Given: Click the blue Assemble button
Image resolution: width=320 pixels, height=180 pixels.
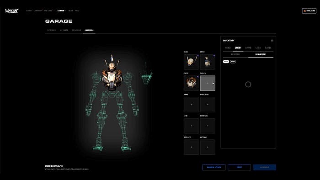Looking at the screenshot, I should [x=265, y=167].
